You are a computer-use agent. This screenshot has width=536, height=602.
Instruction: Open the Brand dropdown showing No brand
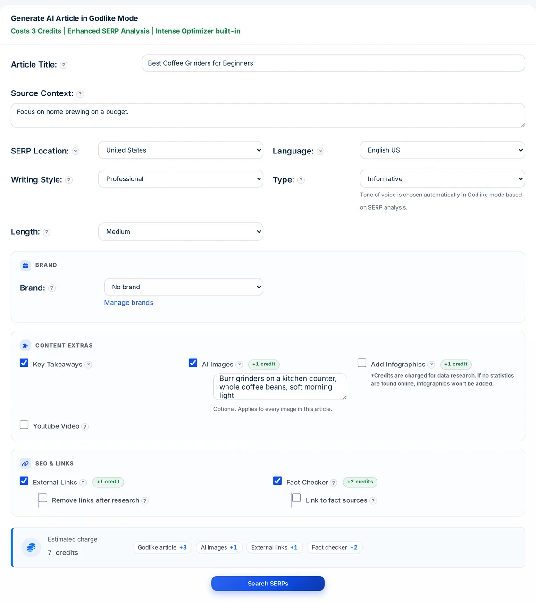[x=184, y=287]
